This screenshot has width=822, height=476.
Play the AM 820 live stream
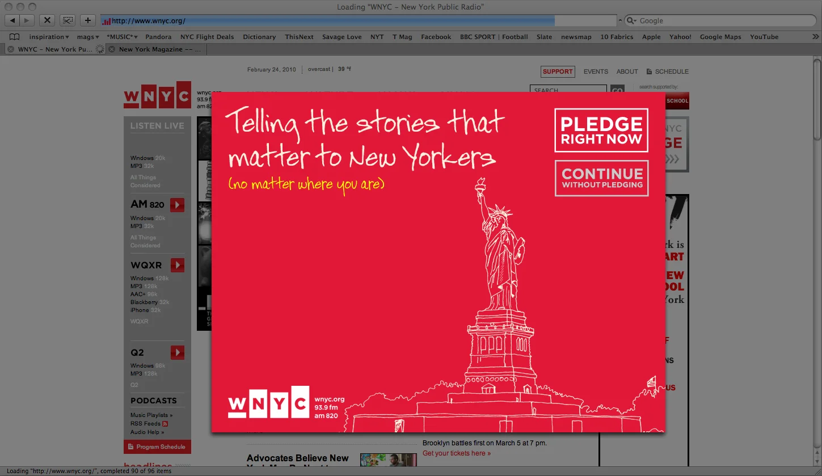(177, 205)
